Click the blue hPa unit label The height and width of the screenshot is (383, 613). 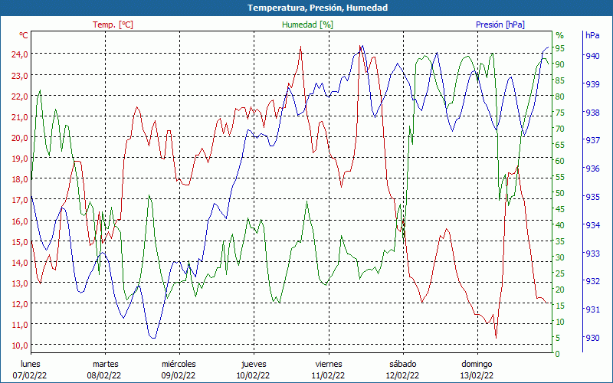[592, 35]
